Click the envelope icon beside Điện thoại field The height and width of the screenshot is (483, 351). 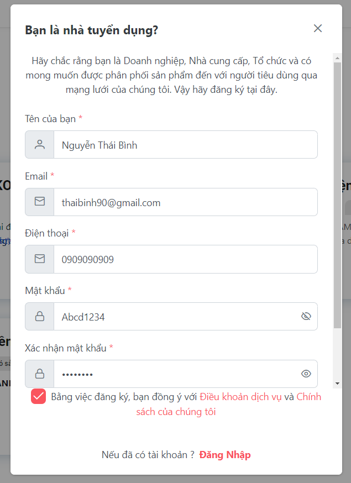coord(39,259)
